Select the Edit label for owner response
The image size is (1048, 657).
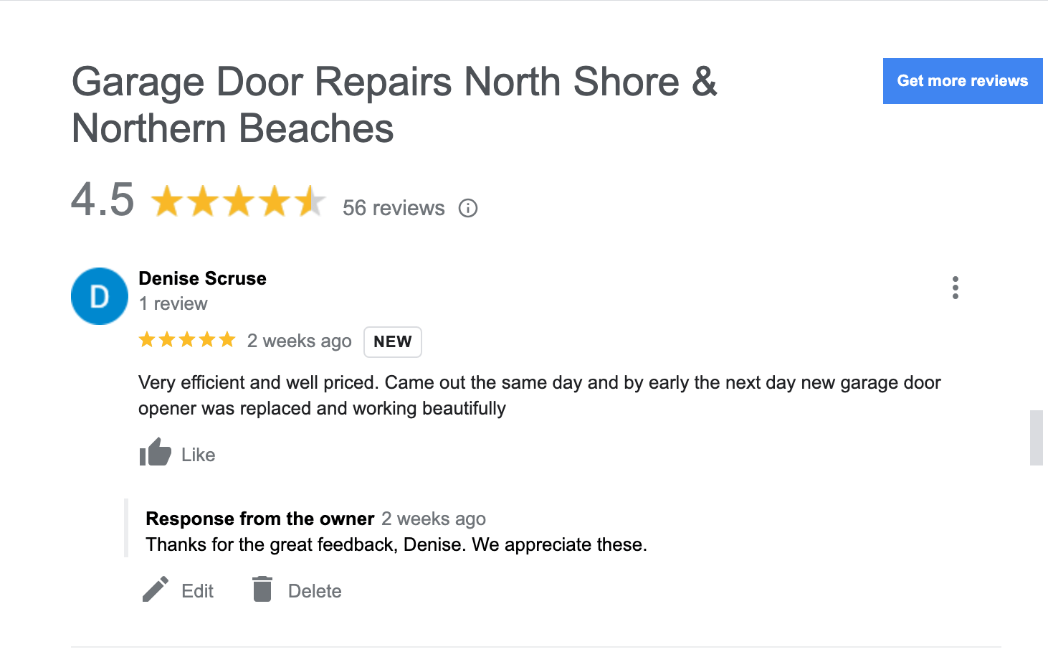[x=197, y=591]
